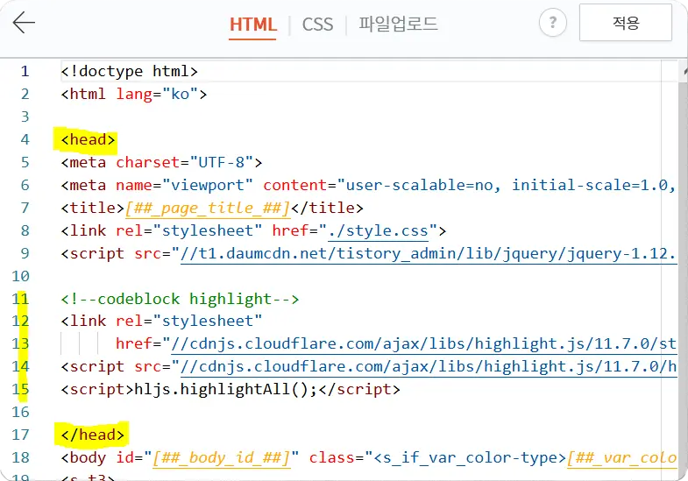The width and height of the screenshot is (688, 481).
Task: Click the hljs.highlightAll() script line
Action: tap(231, 389)
